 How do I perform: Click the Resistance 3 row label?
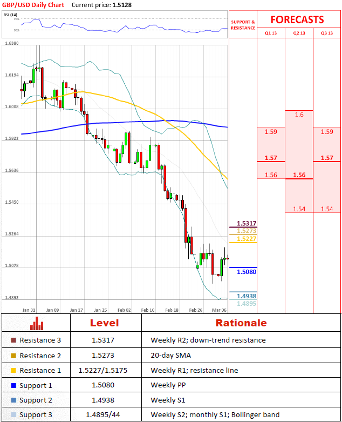click(40, 340)
